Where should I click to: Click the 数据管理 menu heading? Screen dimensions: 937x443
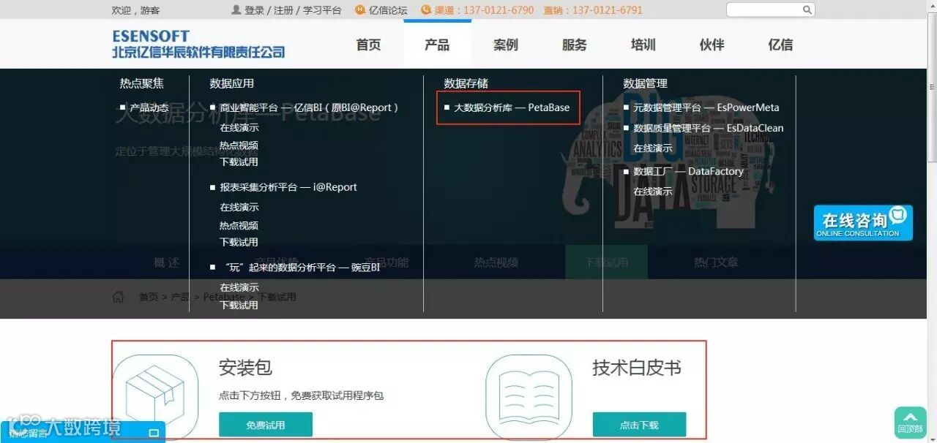646,83
